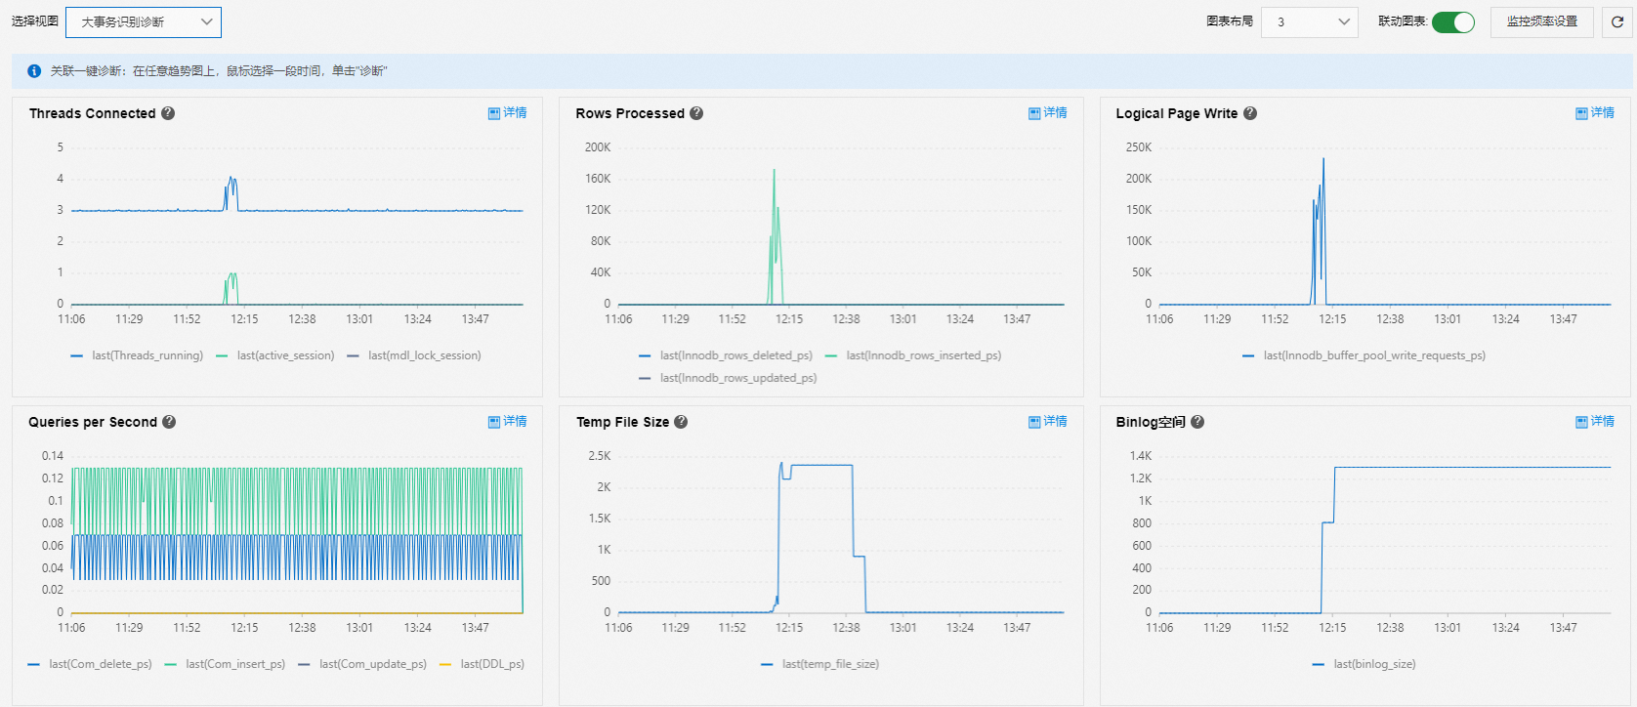
Task: Click the Queries per Second chart title
Action: pos(93,422)
